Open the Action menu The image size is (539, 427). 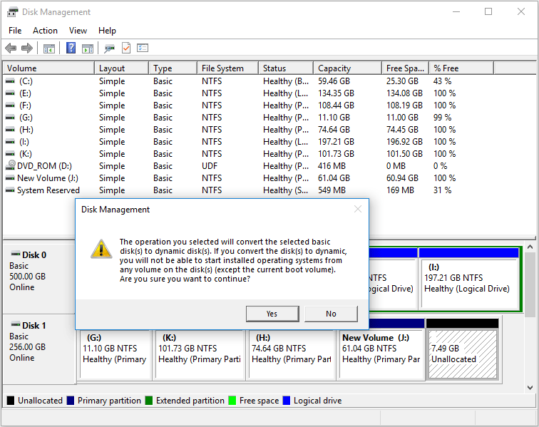[45, 31]
